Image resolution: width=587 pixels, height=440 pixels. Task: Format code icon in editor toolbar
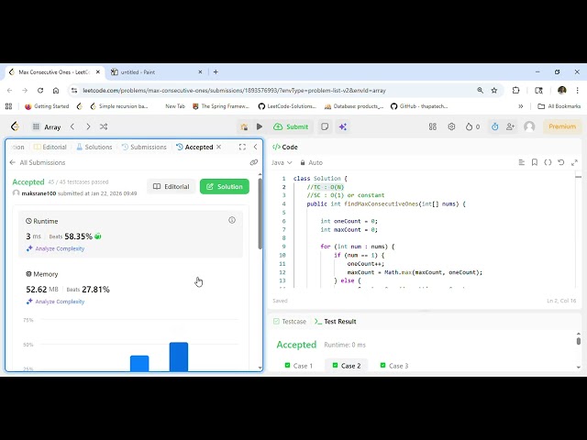(522, 162)
